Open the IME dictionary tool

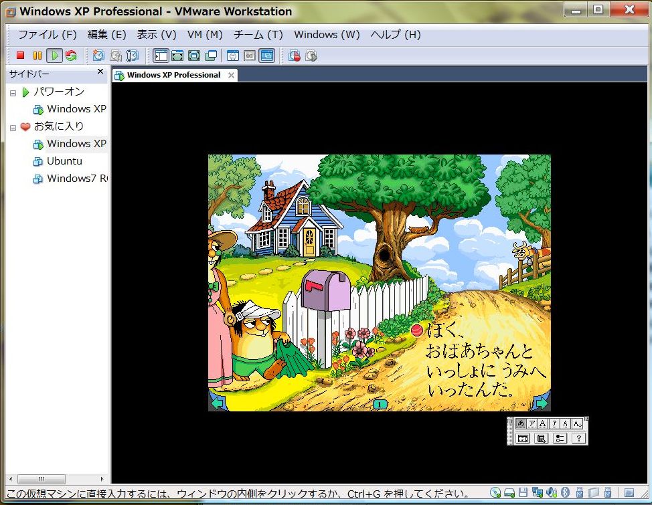click(541, 438)
